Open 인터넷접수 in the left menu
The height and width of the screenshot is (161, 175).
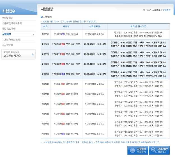click(x=8, y=18)
